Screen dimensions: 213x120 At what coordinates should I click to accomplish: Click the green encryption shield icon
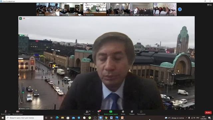[x=21, y=18]
